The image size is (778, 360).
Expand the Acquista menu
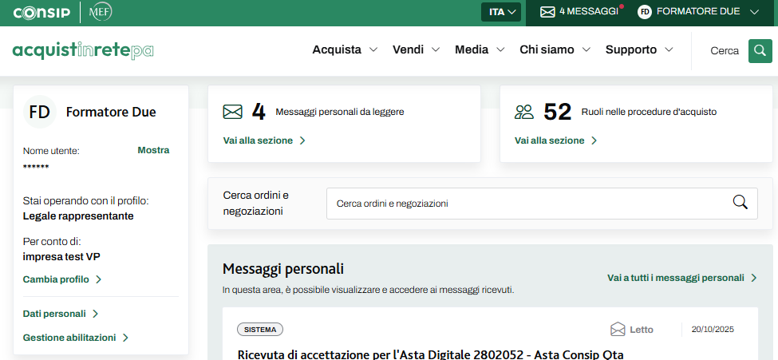tap(345, 49)
